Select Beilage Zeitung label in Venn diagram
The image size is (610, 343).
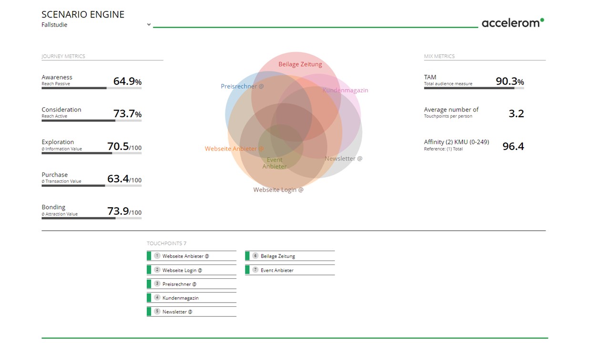(x=300, y=64)
